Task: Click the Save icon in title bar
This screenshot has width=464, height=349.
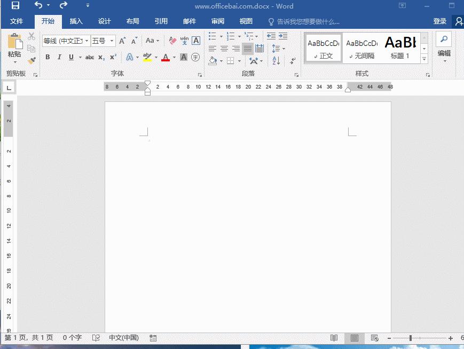Action: point(15,6)
